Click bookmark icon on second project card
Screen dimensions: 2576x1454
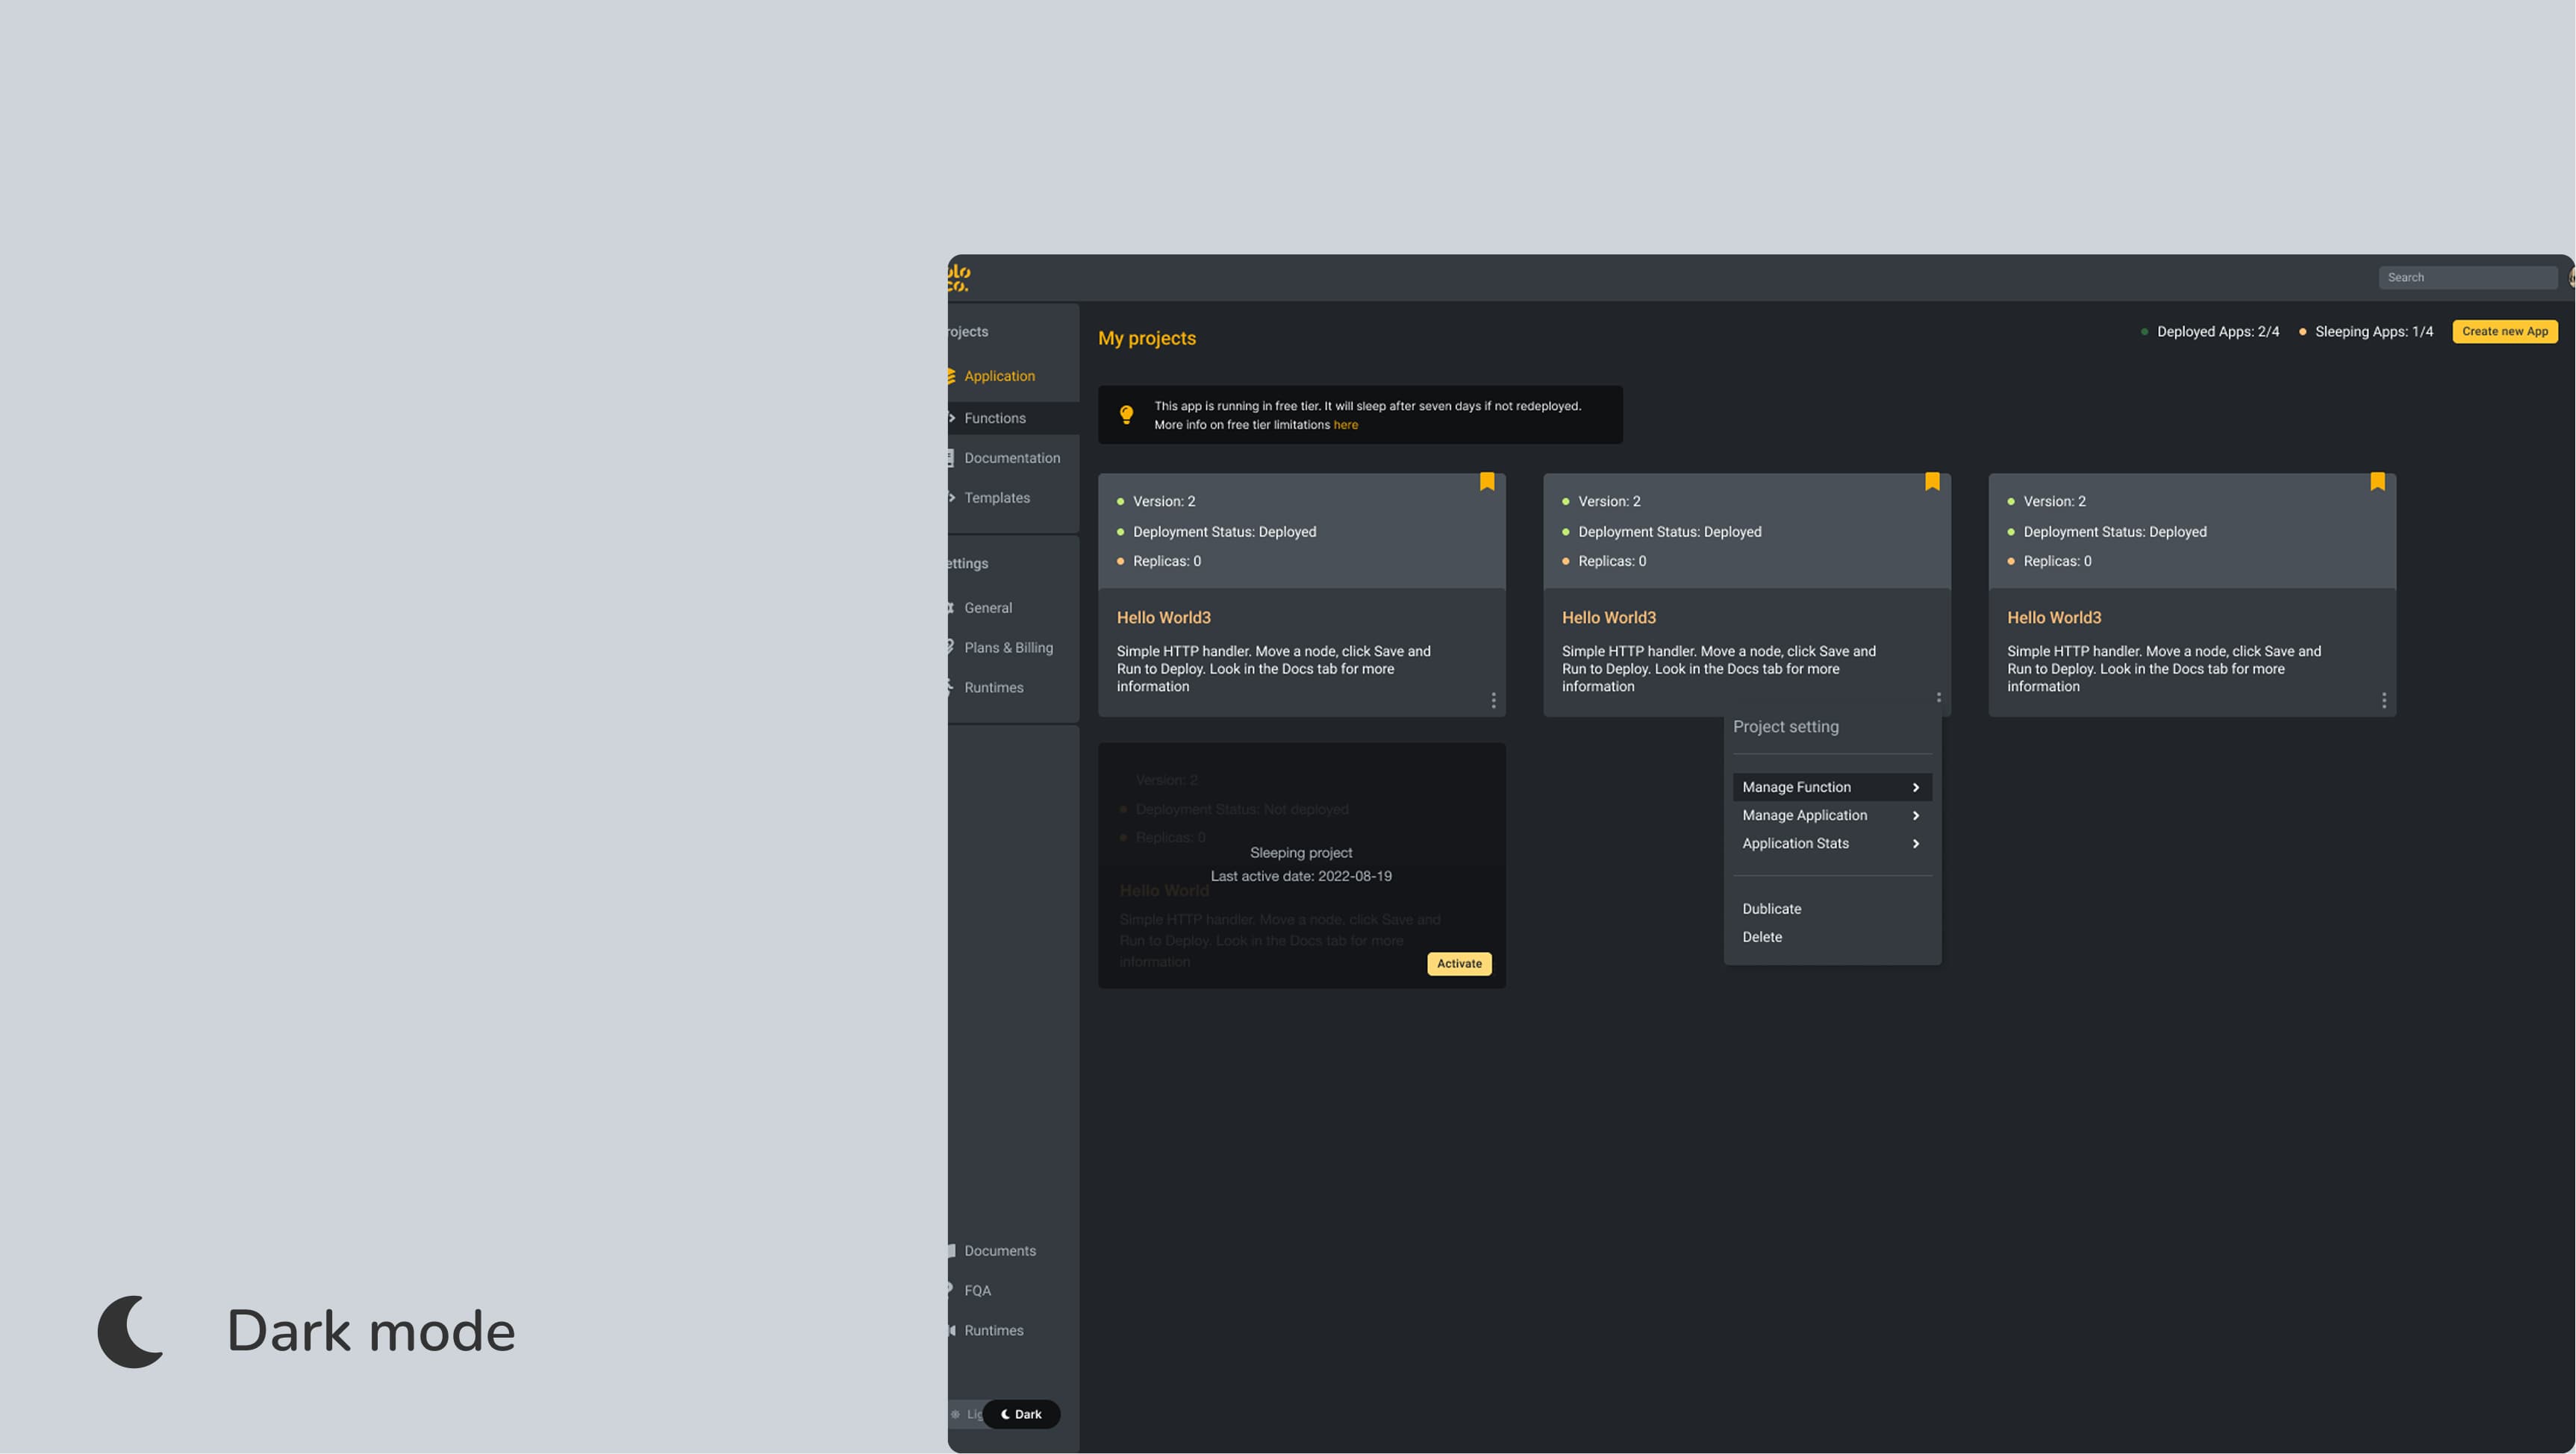point(1932,482)
